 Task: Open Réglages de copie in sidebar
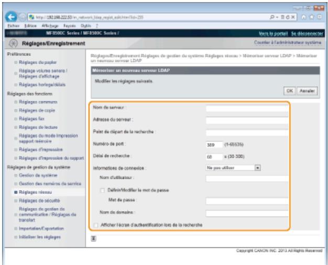(x=37, y=110)
